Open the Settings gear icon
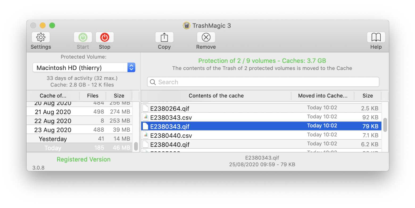415x208 pixels. tap(41, 38)
